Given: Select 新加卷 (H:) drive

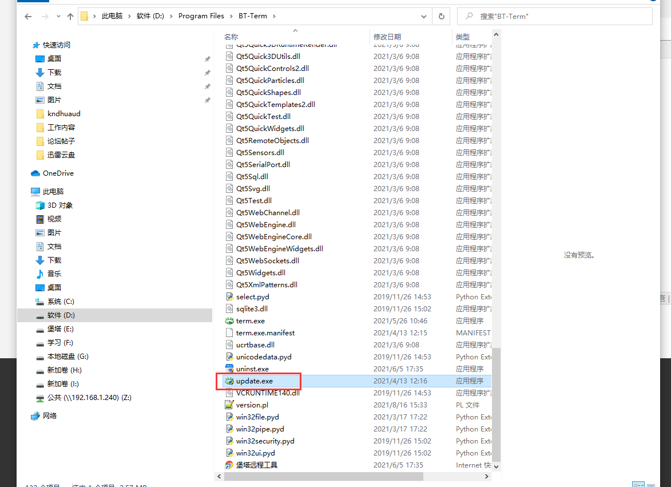Looking at the screenshot, I should (65, 370).
